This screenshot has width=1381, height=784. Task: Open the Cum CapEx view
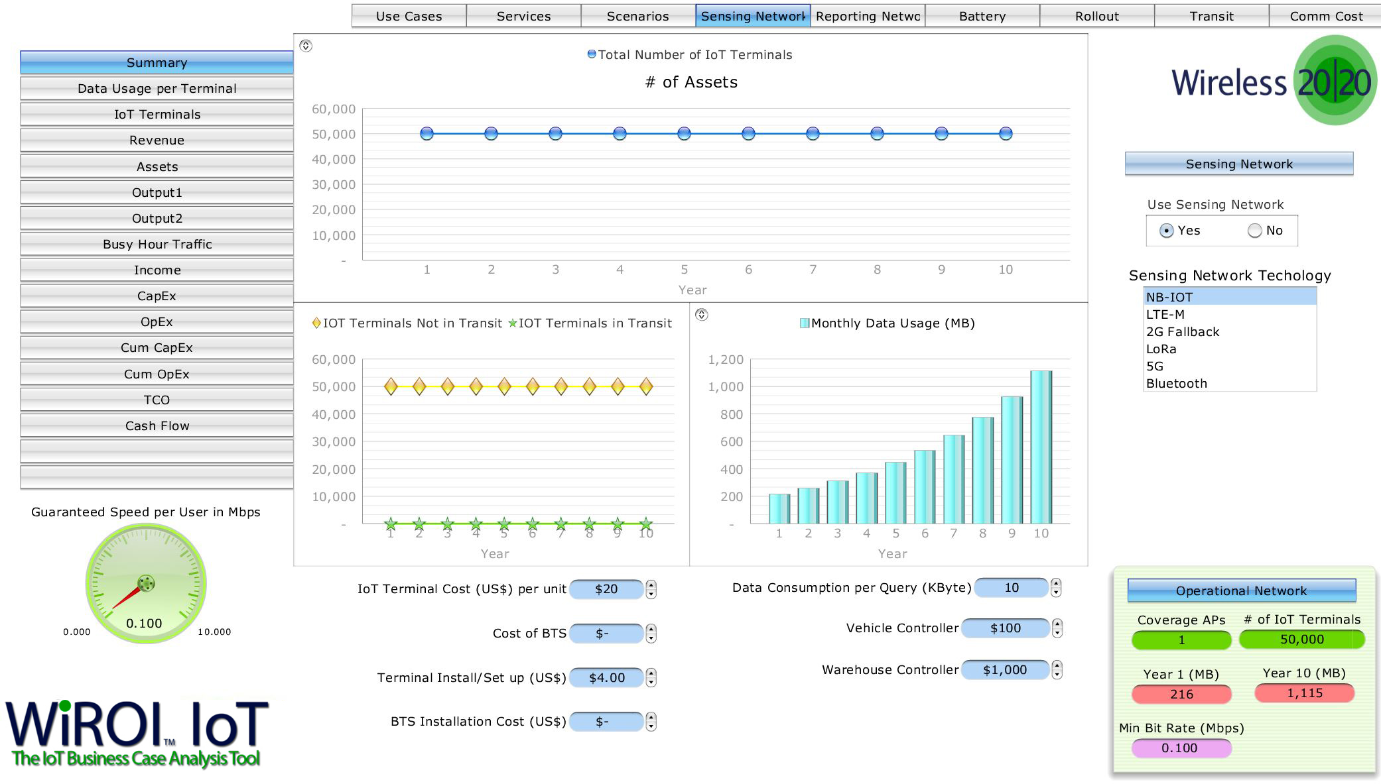point(157,347)
